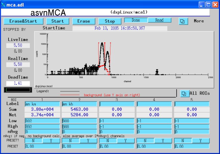Set ROI 2 PRESET? to Y
This screenshot has width=220, height=154.
coord(88,141)
